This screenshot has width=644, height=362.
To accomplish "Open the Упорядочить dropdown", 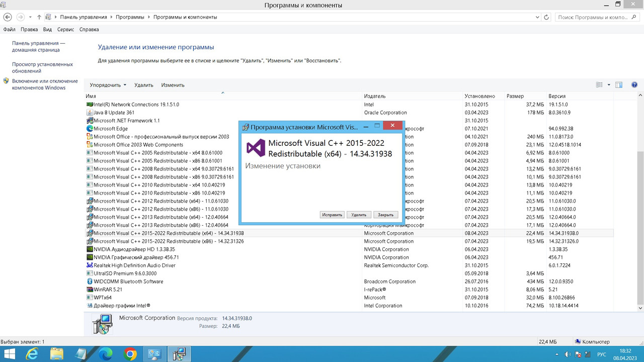I will click(108, 85).
